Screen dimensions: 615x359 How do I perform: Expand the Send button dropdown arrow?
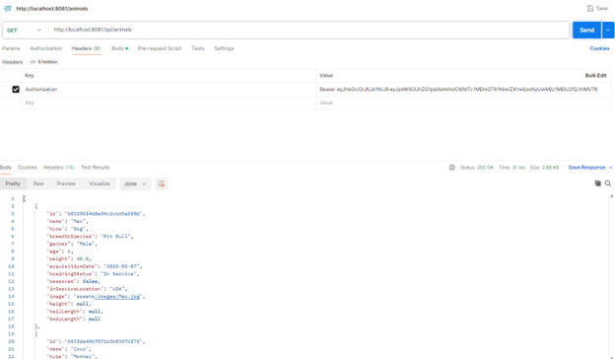[608, 31]
